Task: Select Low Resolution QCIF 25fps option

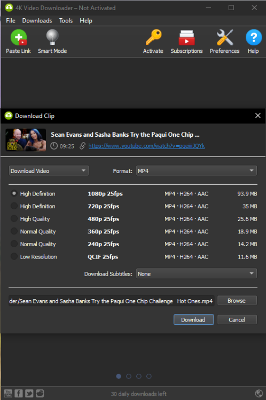Action: click(14, 256)
